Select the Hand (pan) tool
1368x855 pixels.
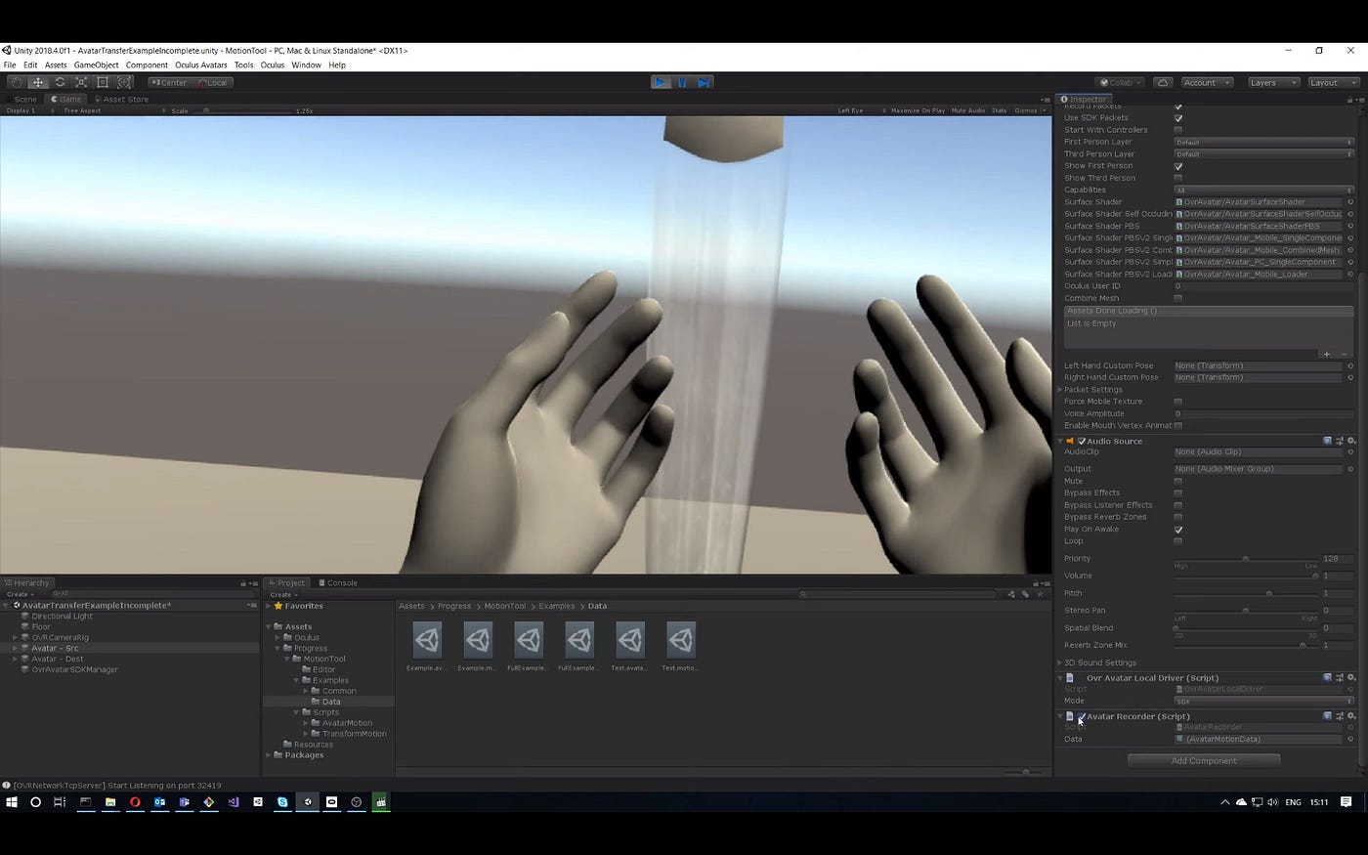coord(16,82)
